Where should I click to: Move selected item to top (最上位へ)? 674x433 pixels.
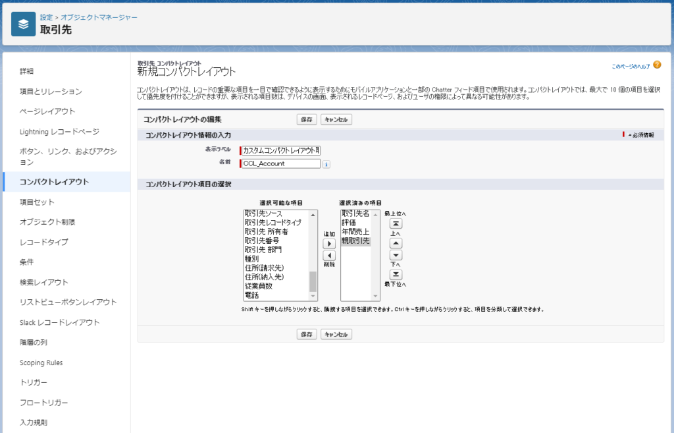click(396, 223)
